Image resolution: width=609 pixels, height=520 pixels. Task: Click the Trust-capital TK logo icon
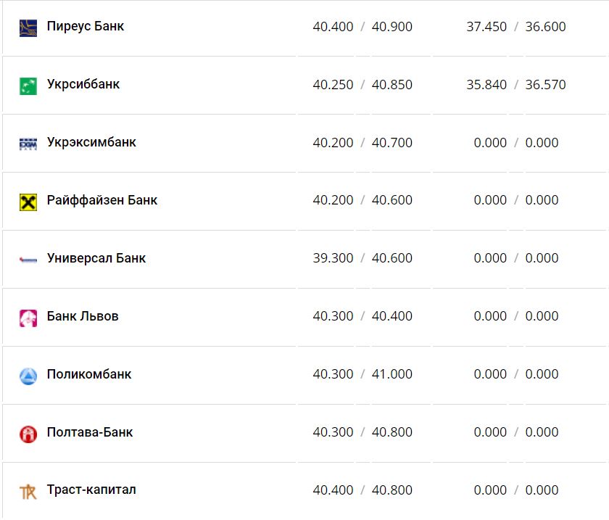click(28, 492)
